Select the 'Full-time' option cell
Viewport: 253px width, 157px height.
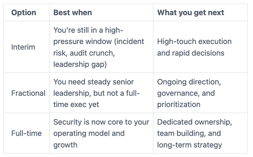[x=26, y=133]
